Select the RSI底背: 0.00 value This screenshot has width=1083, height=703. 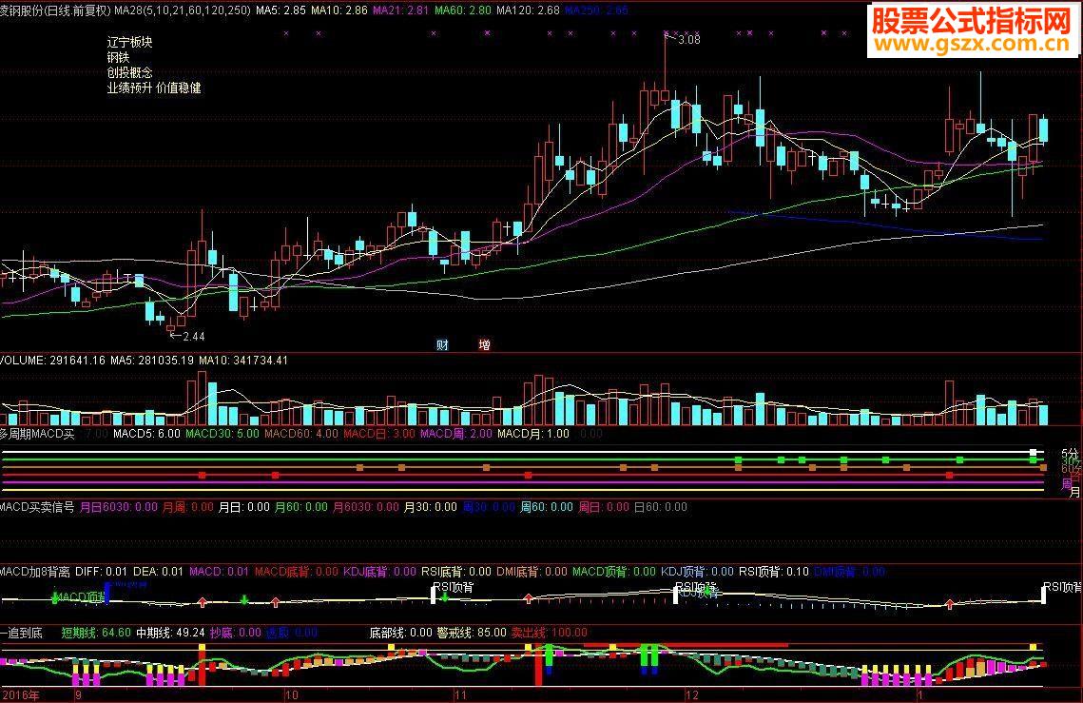[x=456, y=572]
